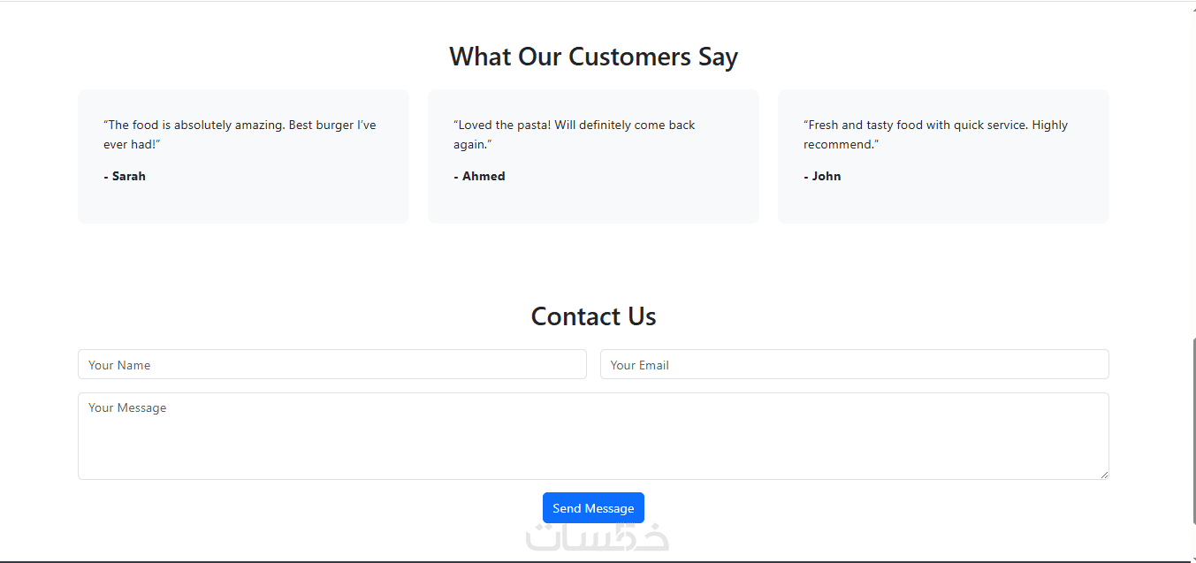This screenshot has width=1196, height=563.
Task: Click the "- Sarah" author name
Action: click(x=125, y=176)
